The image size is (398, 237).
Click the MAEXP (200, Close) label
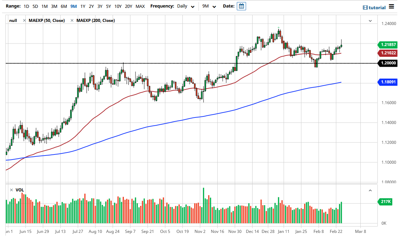click(x=96, y=20)
